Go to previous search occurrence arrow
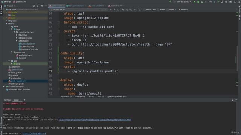 tap(111, 10)
